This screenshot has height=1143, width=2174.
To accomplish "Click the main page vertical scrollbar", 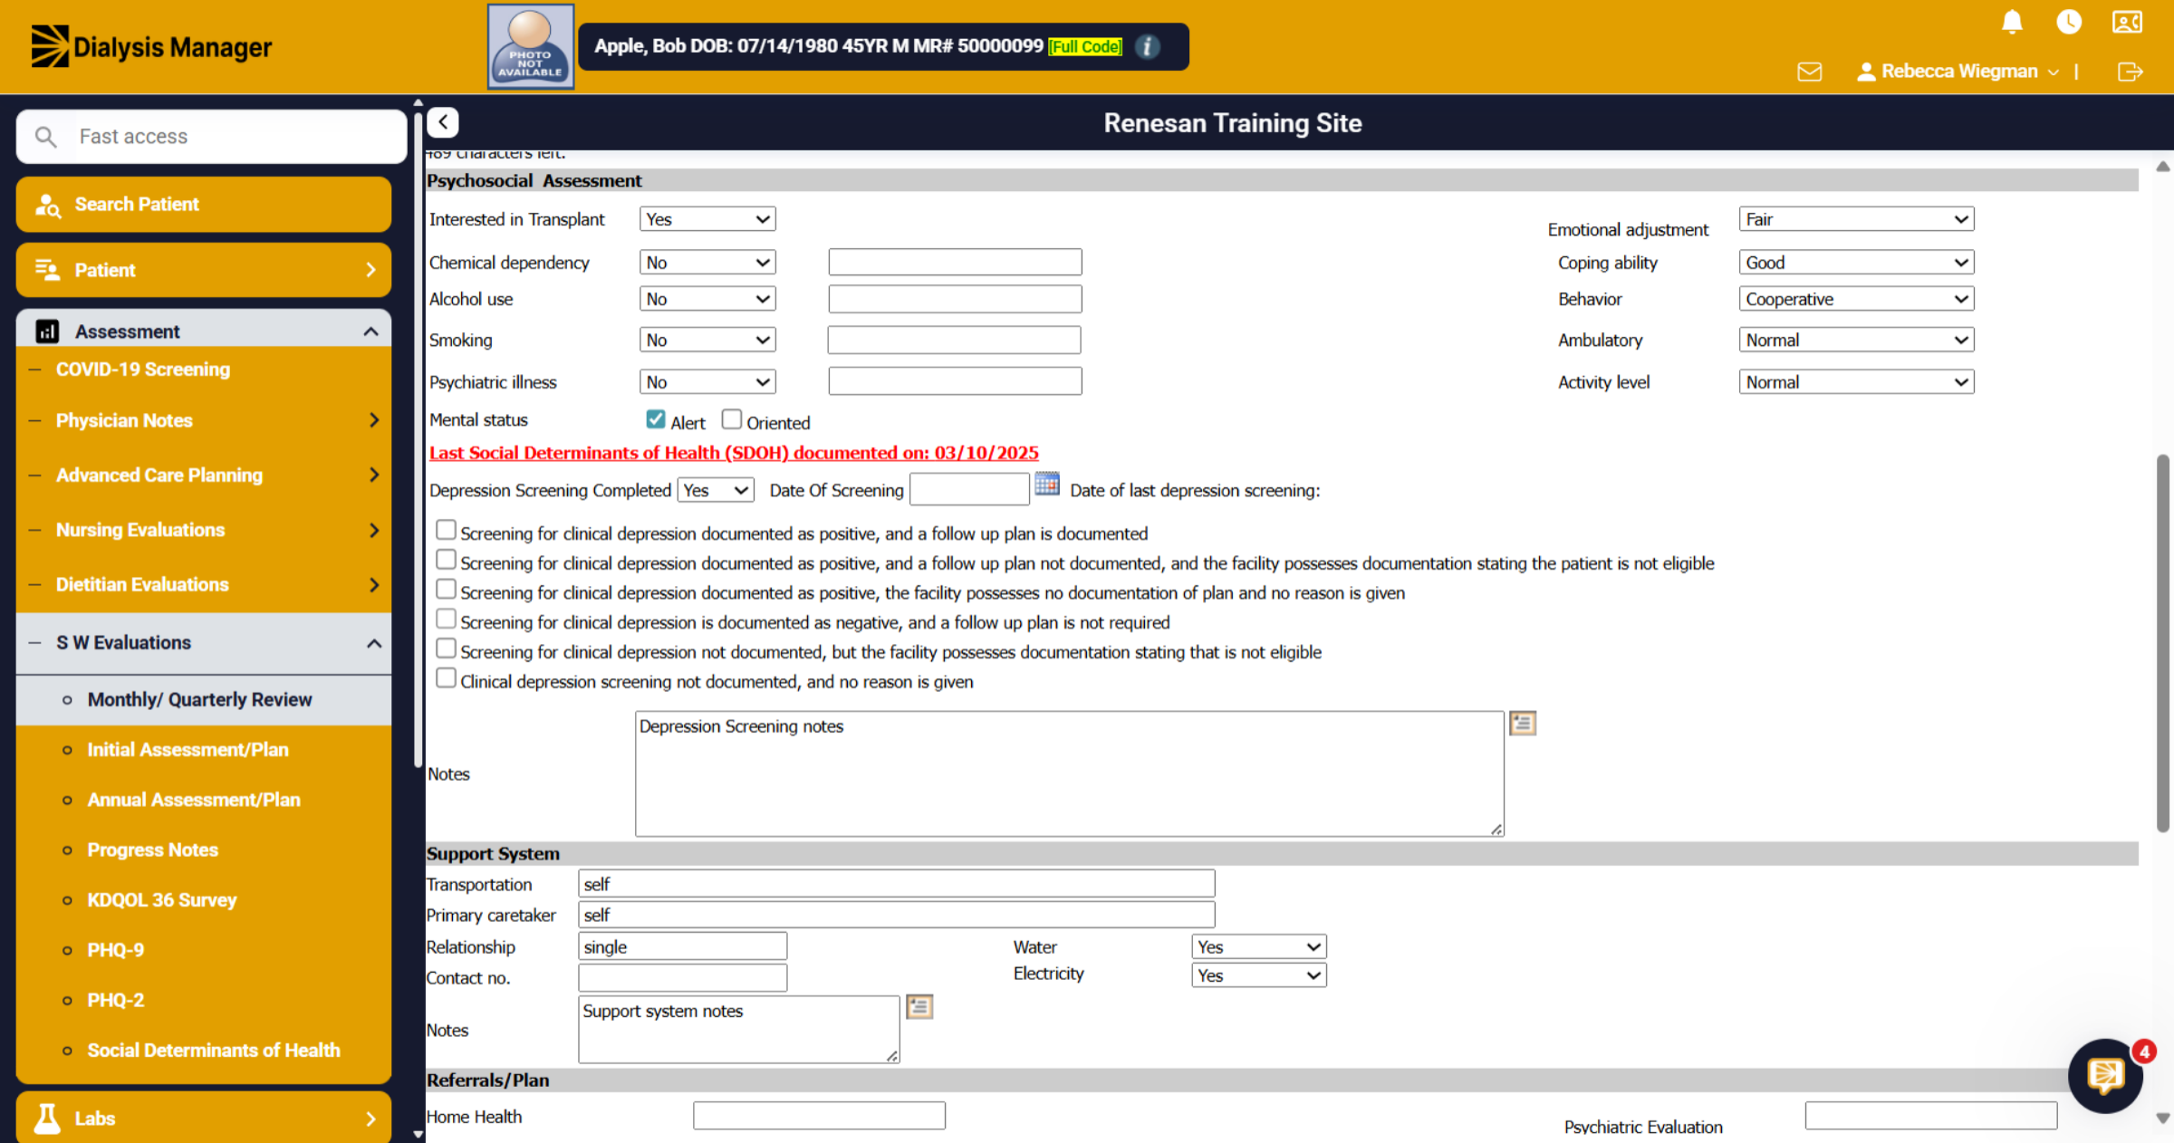I will pyautogui.click(x=2163, y=643).
